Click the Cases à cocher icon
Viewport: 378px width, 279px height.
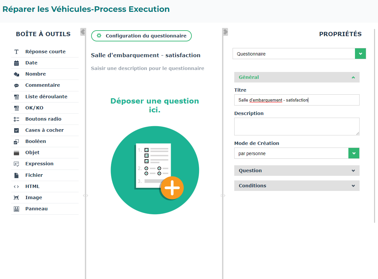click(x=16, y=130)
